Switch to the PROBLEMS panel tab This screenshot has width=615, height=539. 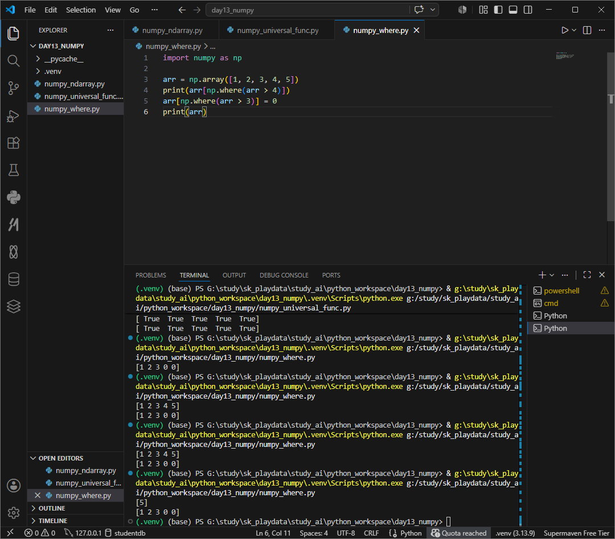pyautogui.click(x=150, y=275)
